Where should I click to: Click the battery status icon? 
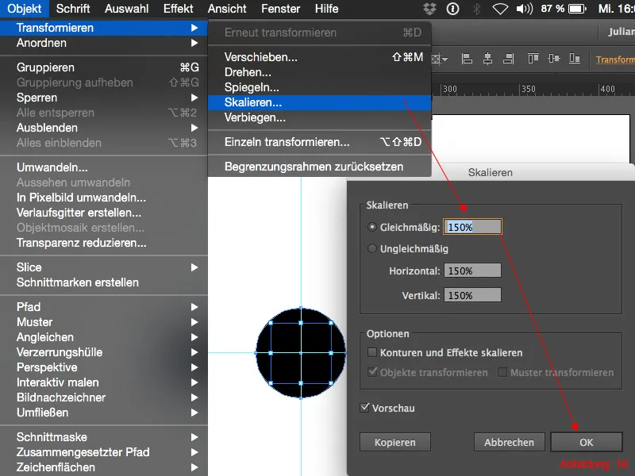577,9
